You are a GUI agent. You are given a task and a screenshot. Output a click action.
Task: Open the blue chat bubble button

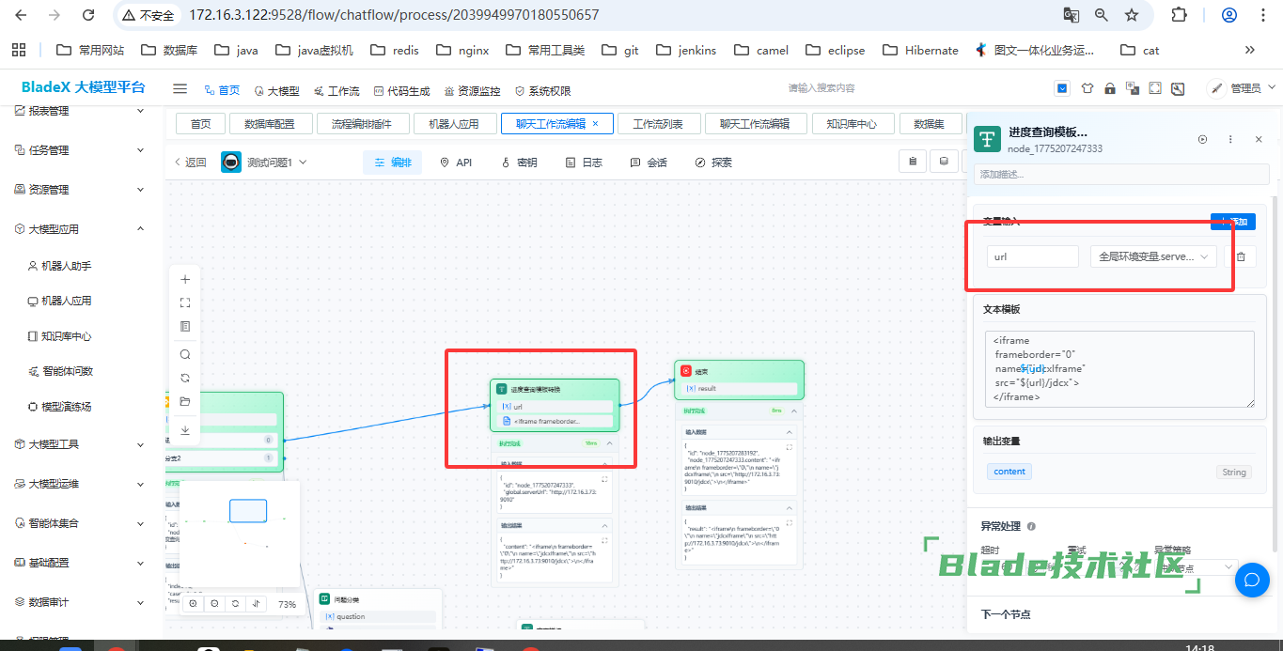[x=1251, y=580]
